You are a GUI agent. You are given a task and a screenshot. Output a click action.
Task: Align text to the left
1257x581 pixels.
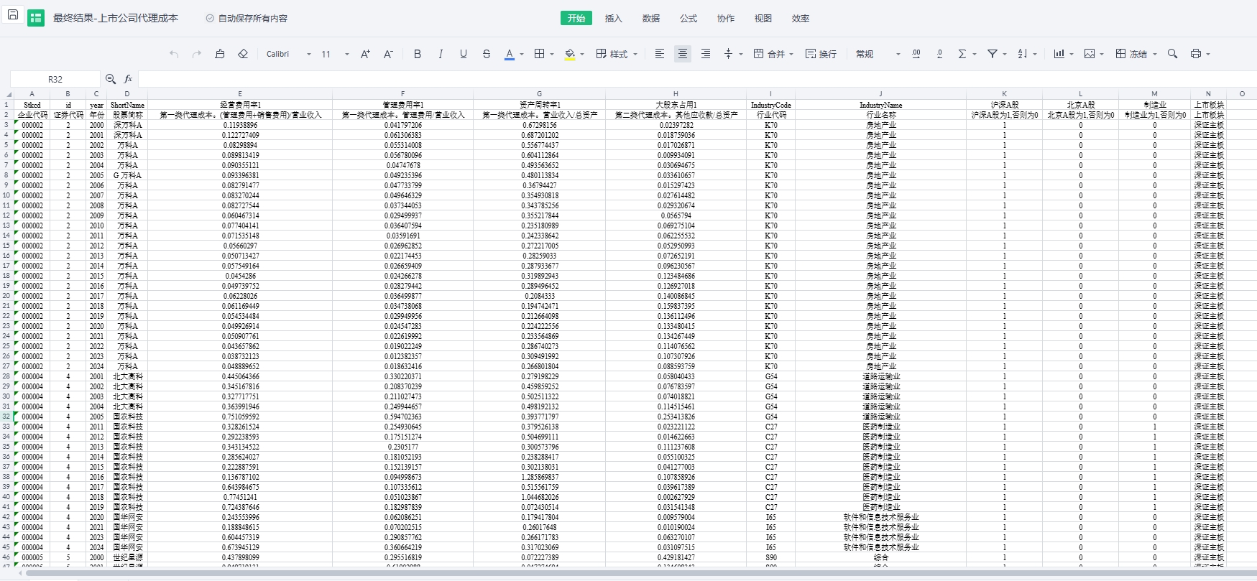coord(659,54)
